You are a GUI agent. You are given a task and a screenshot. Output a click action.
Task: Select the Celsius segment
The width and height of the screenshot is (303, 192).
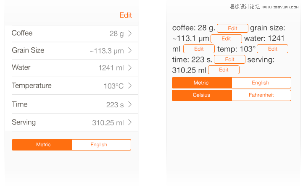(202, 95)
